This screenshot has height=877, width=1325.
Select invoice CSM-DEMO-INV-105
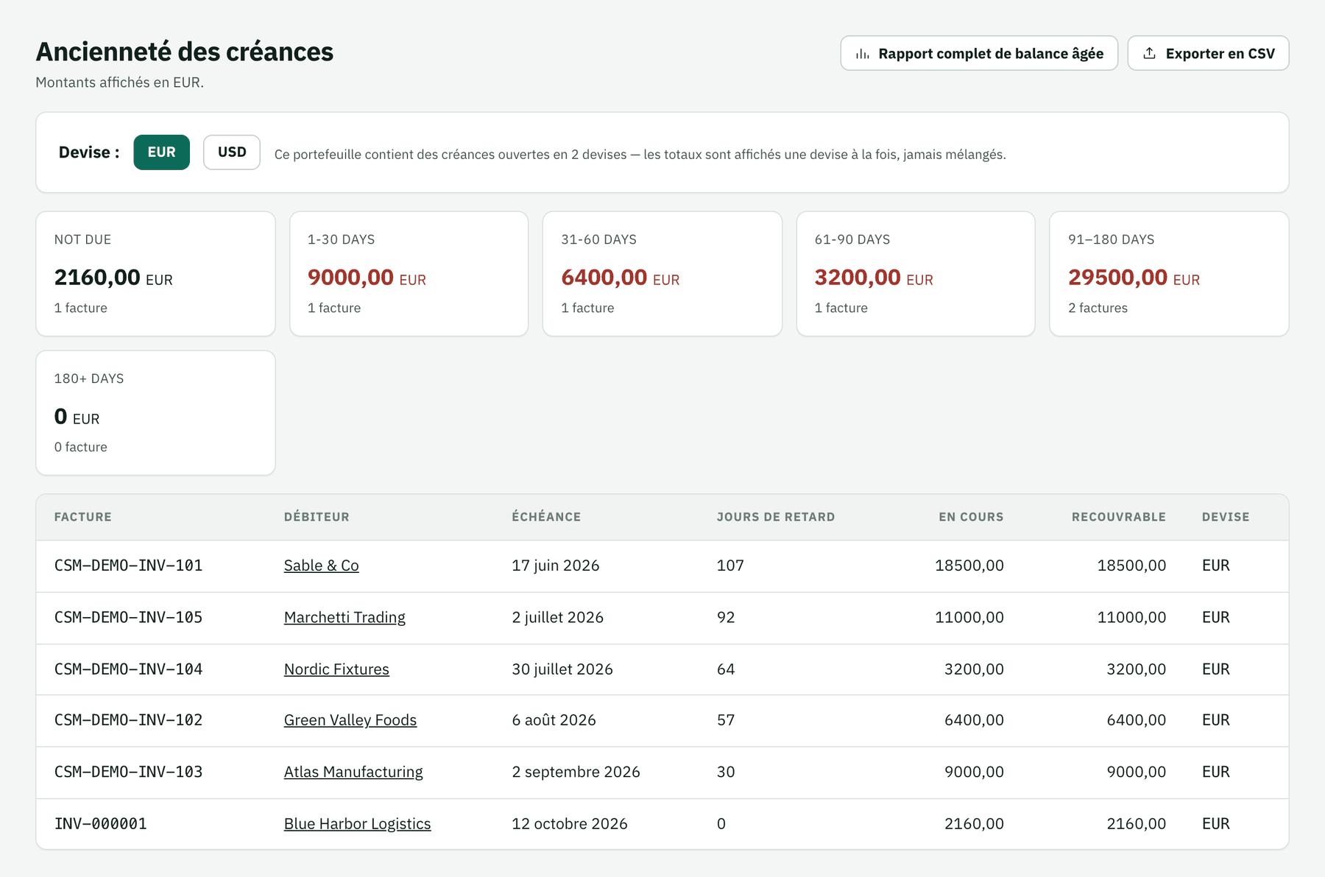click(x=129, y=617)
